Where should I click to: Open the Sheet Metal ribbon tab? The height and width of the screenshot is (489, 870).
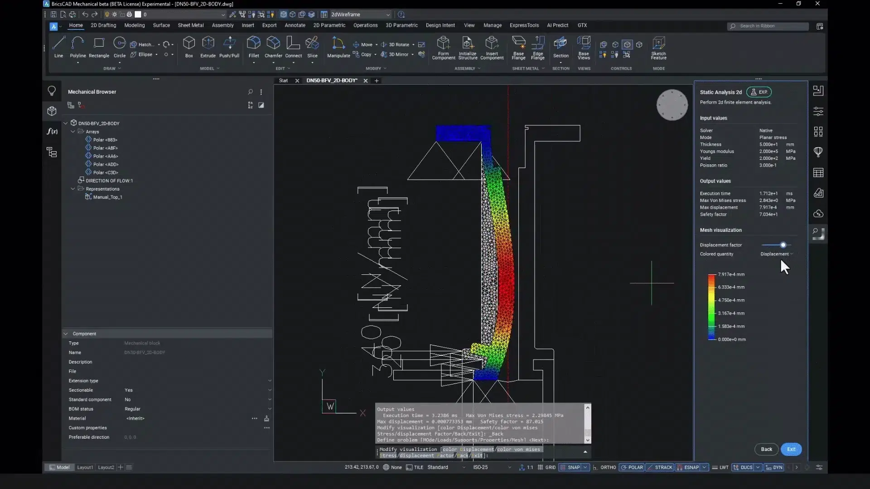[190, 25]
